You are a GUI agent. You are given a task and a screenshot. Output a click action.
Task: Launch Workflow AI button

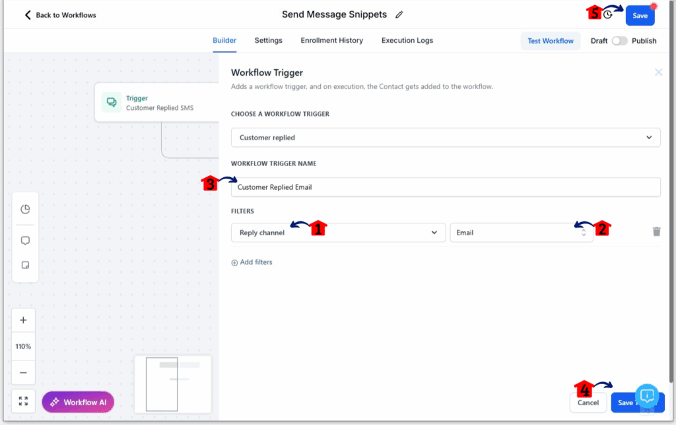coord(78,402)
